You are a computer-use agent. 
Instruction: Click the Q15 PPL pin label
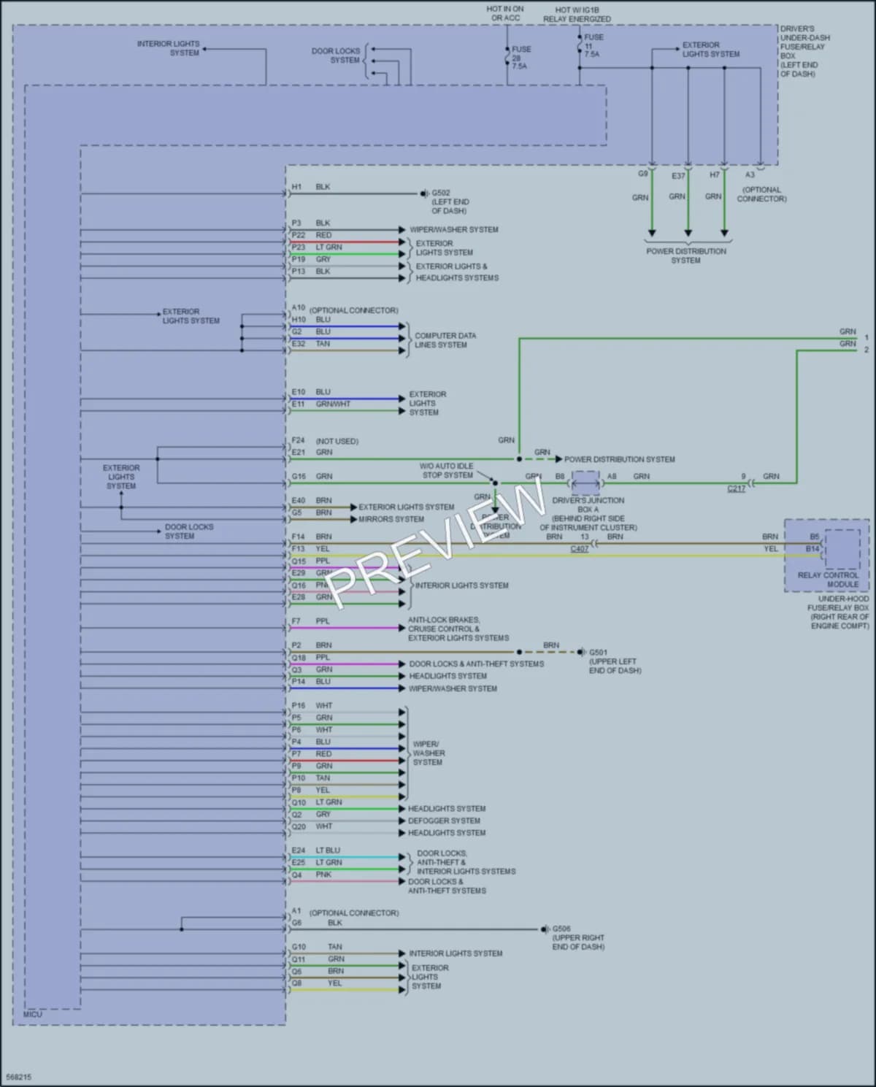pos(311,561)
